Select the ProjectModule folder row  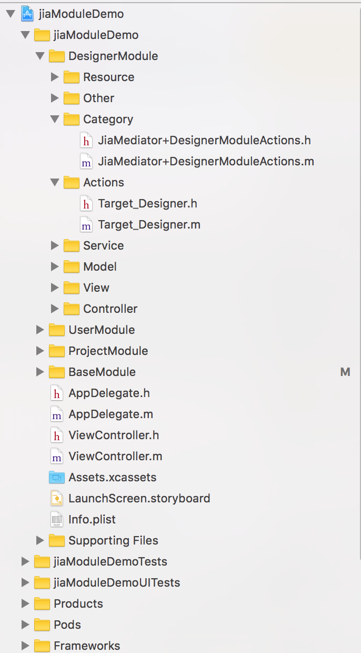(x=108, y=351)
